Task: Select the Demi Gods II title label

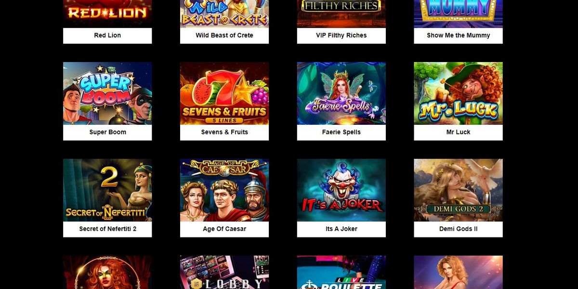Action: coord(458,229)
